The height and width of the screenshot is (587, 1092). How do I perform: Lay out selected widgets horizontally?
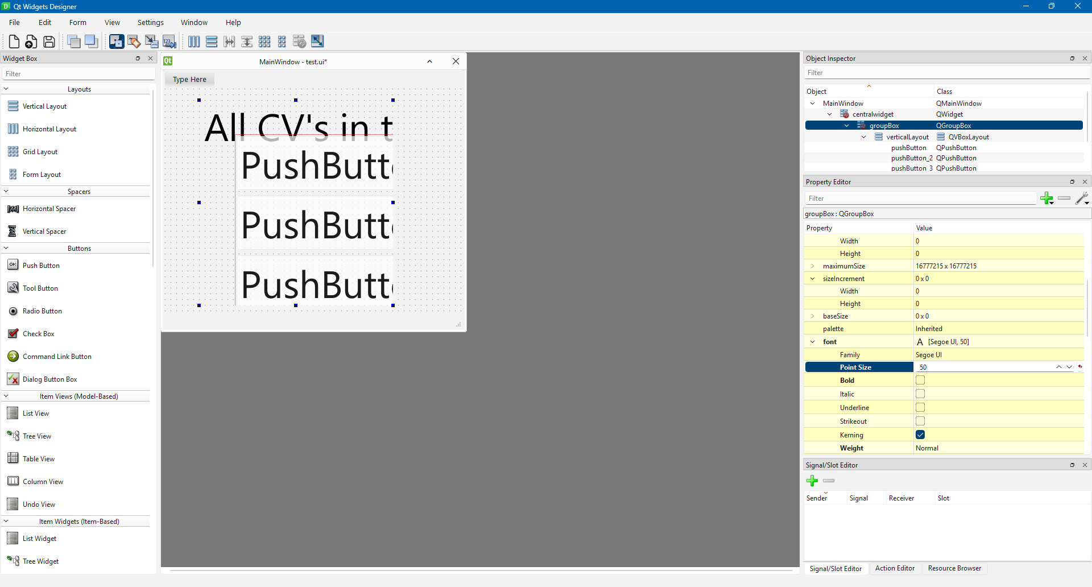pyautogui.click(x=193, y=41)
